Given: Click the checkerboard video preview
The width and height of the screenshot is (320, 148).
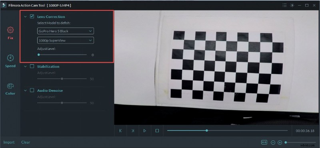Looking at the screenshot, I should click(x=217, y=67).
